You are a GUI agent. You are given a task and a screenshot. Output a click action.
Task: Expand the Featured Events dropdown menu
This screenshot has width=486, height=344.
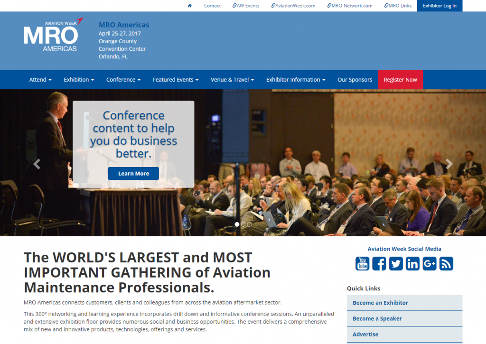tap(176, 80)
